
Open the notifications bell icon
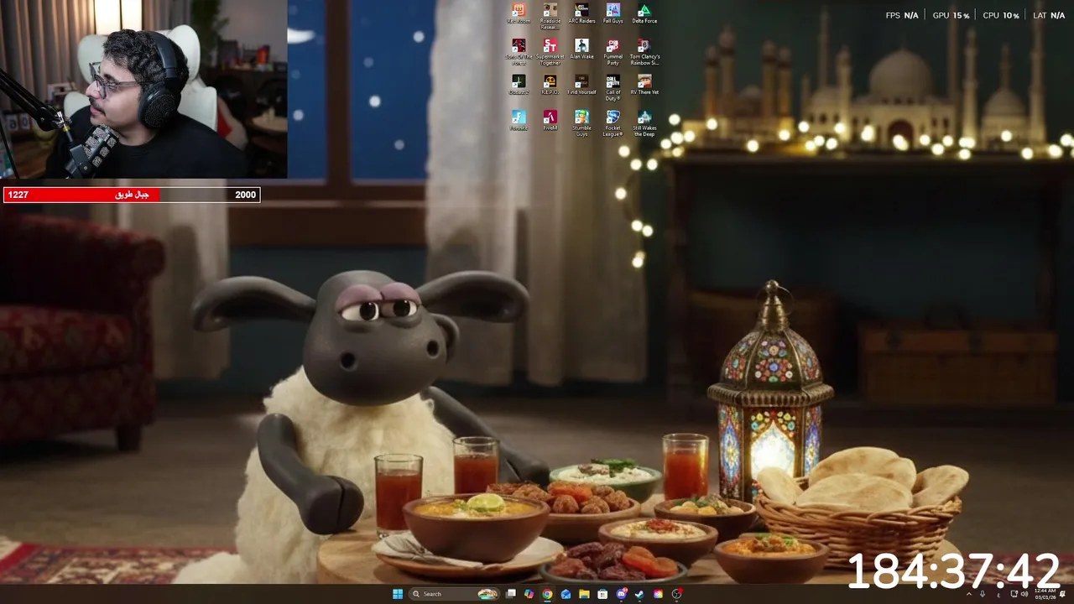point(1063,594)
